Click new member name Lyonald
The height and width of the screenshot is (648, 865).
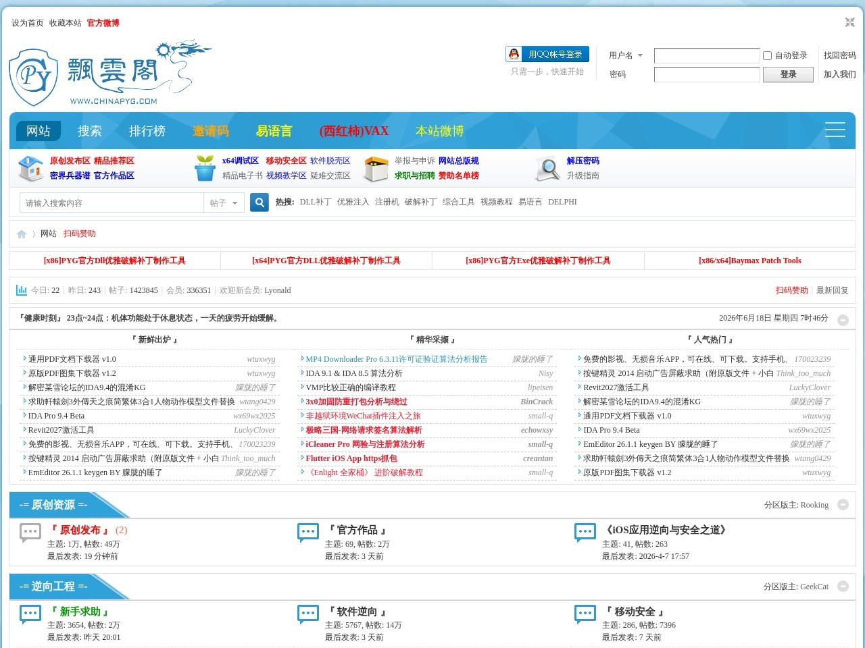pos(278,290)
